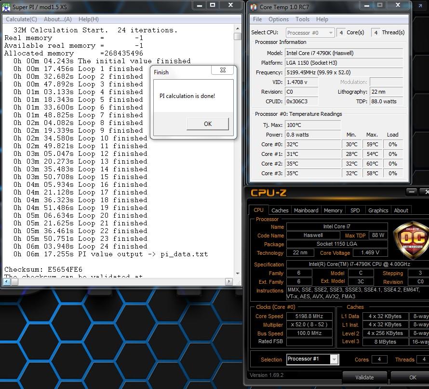Open the Help menu in Core Temp
Screen dimensions: 429x389
(322, 19)
